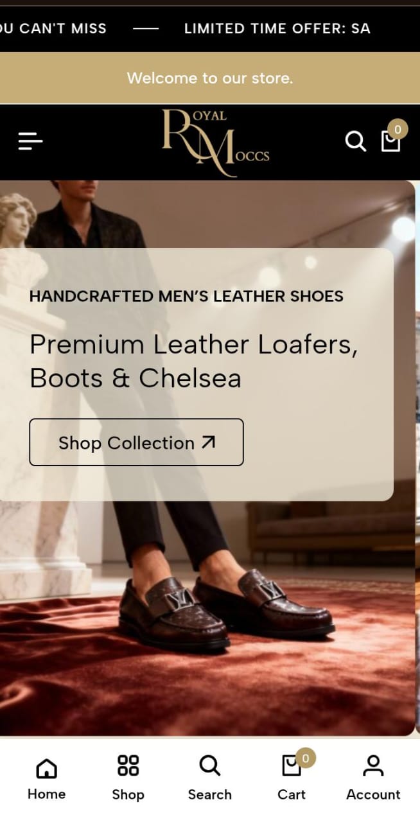Click the arrow icon inside Shop Collection

tap(208, 442)
